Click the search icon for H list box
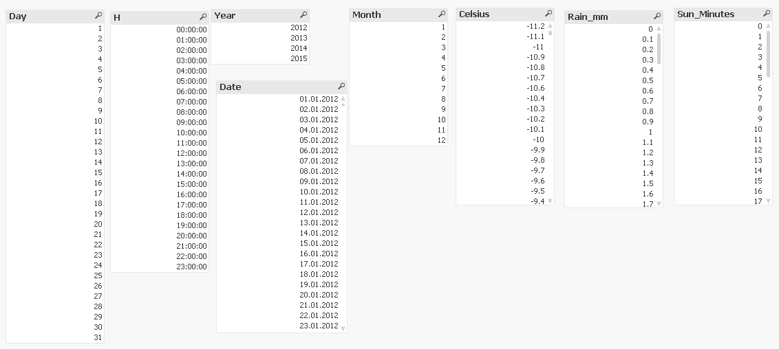This screenshot has width=779, height=349. pos(203,16)
